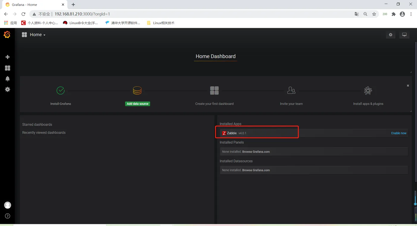Click the Zabbix v4.0.1 app row
Image resolution: width=417 pixels, height=226 pixels.
pyautogui.click(x=314, y=133)
